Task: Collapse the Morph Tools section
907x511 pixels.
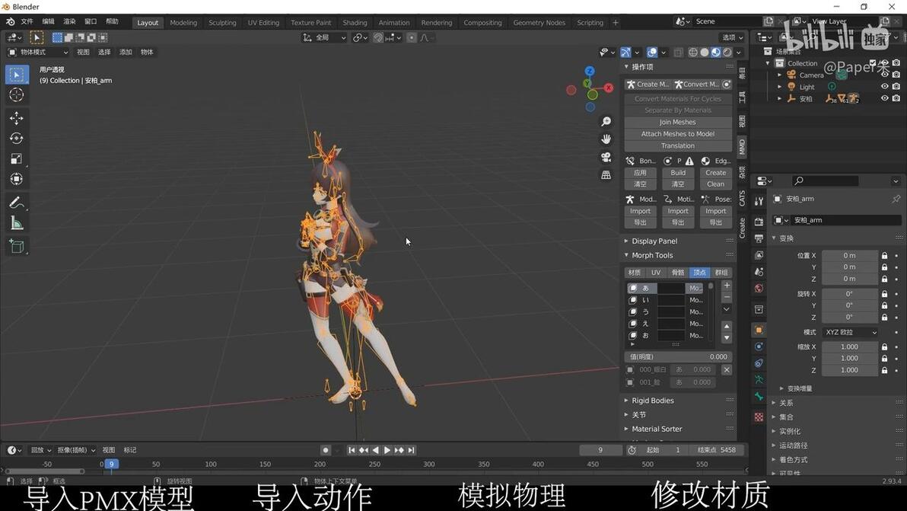Action: click(651, 255)
